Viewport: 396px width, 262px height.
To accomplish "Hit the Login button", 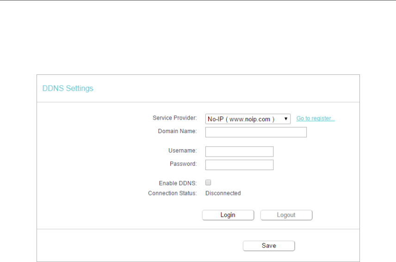I will pos(228,215).
